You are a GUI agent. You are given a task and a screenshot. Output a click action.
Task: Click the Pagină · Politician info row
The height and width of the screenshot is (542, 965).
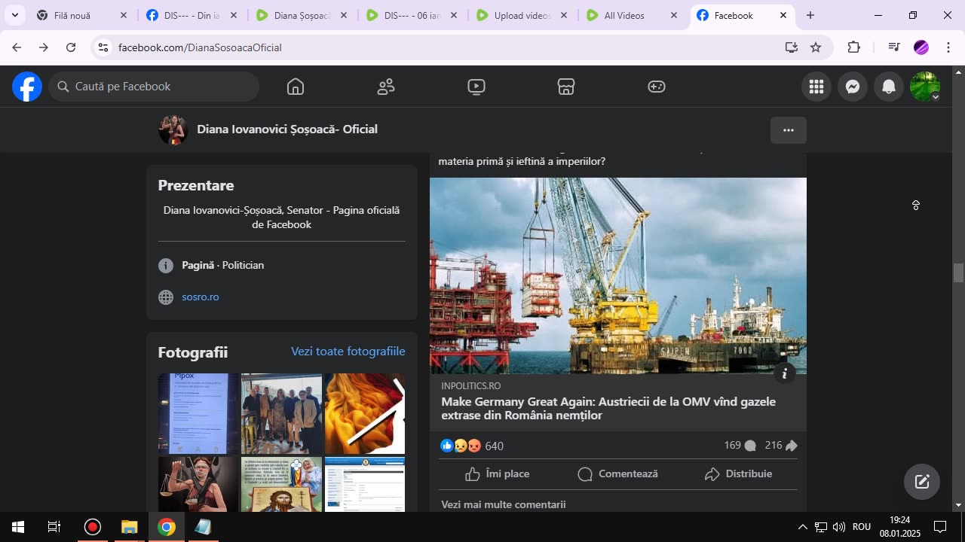click(211, 266)
